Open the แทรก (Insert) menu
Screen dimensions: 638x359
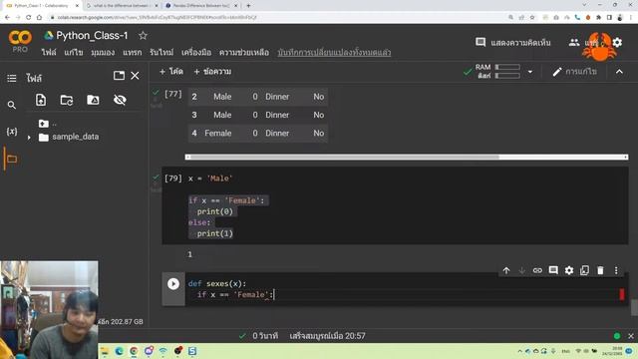pos(133,53)
